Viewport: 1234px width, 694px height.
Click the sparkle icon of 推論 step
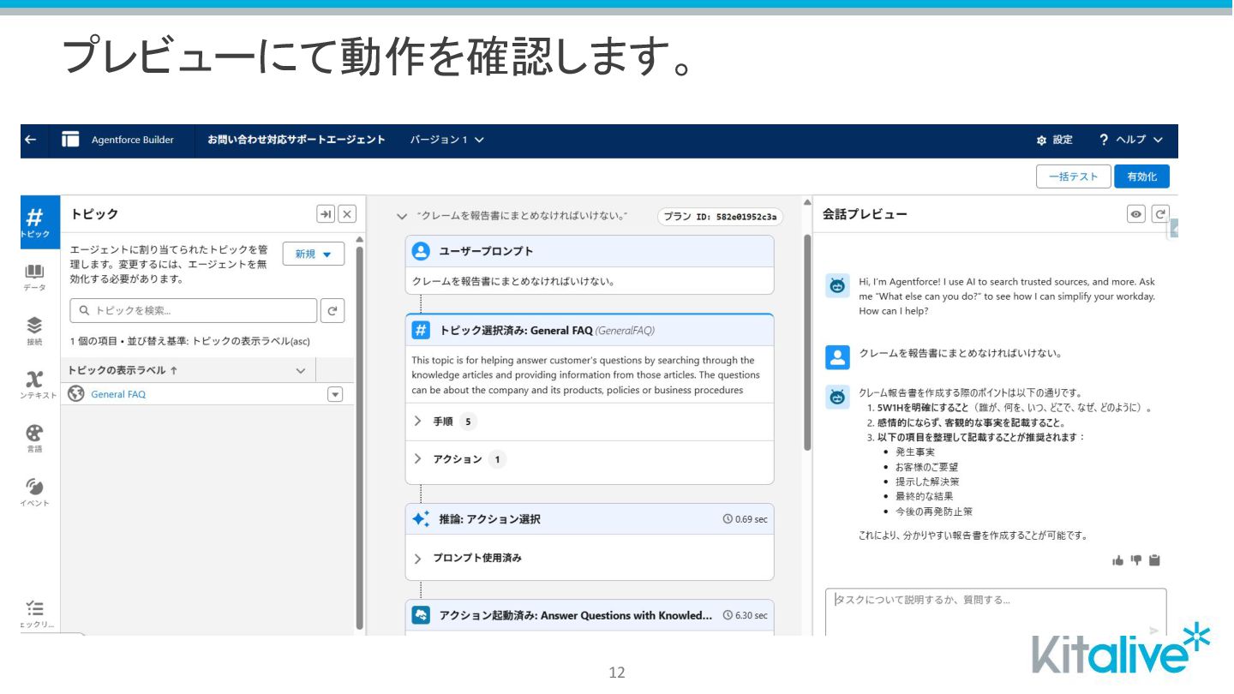pos(421,519)
